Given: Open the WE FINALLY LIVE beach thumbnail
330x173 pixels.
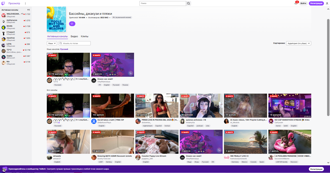Looking at the screenshot, I should pos(245,142).
